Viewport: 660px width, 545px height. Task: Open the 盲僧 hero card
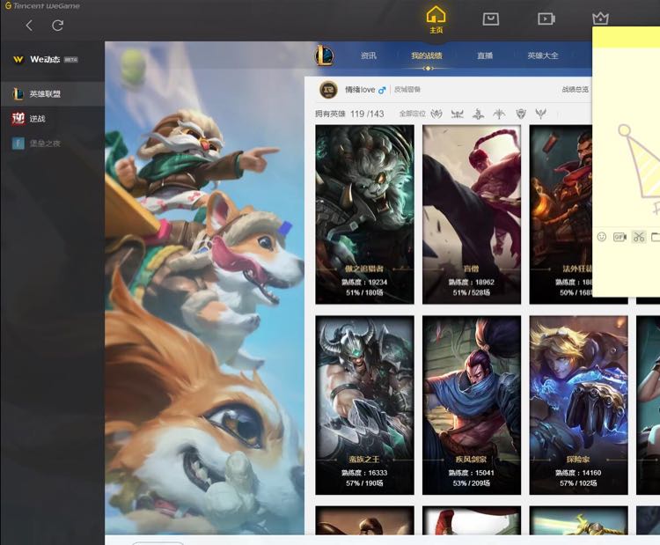tap(472, 214)
